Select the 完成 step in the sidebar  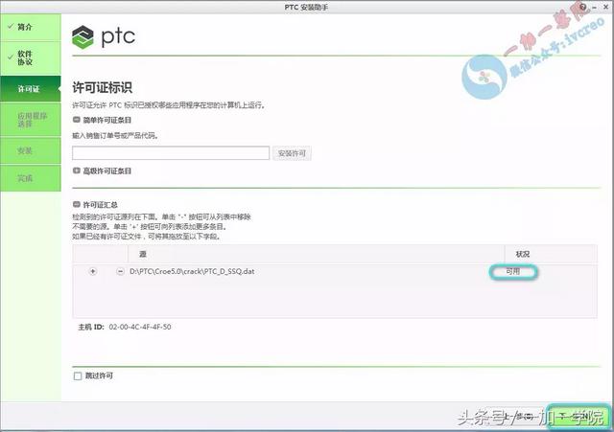(31, 178)
